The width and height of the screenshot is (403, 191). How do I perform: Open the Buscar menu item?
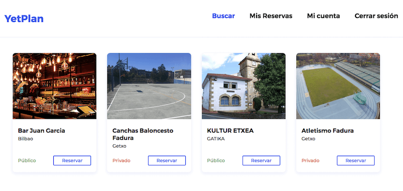coord(223,16)
